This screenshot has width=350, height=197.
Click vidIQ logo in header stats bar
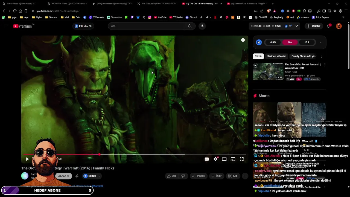pyautogui.click(x=286, y=26)
